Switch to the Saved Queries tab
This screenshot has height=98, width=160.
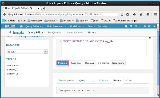75,32
